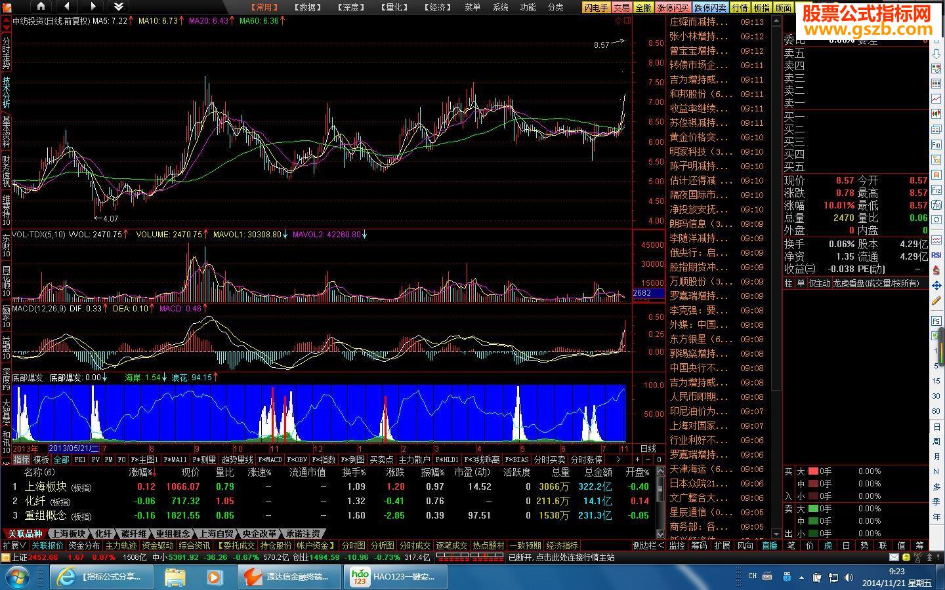Open the 功能 menu
The image size is (945, 590).
click(x=528, y=7)
